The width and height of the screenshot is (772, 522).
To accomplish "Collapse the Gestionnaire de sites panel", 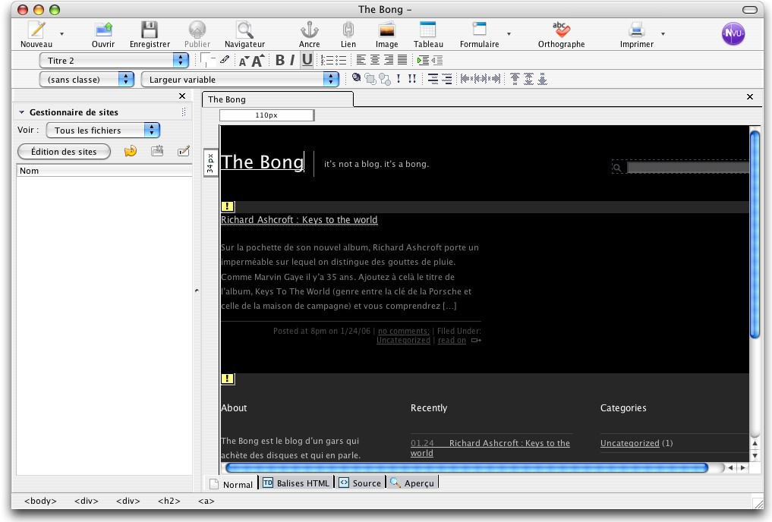I will (21, 112).
